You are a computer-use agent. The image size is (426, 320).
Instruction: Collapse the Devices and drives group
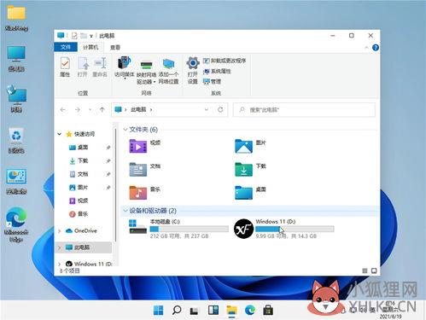pos(125,211)
